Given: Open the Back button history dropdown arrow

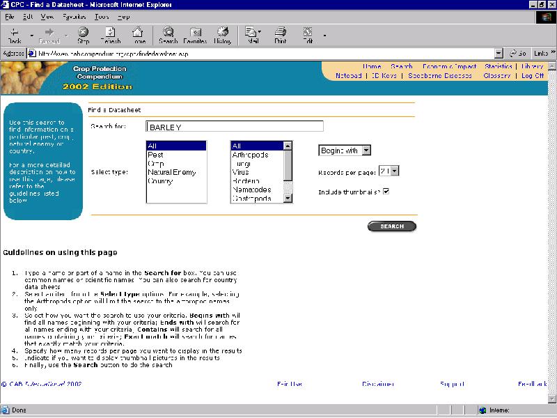Looking at the screenshot, I should (x=31, y=36).
